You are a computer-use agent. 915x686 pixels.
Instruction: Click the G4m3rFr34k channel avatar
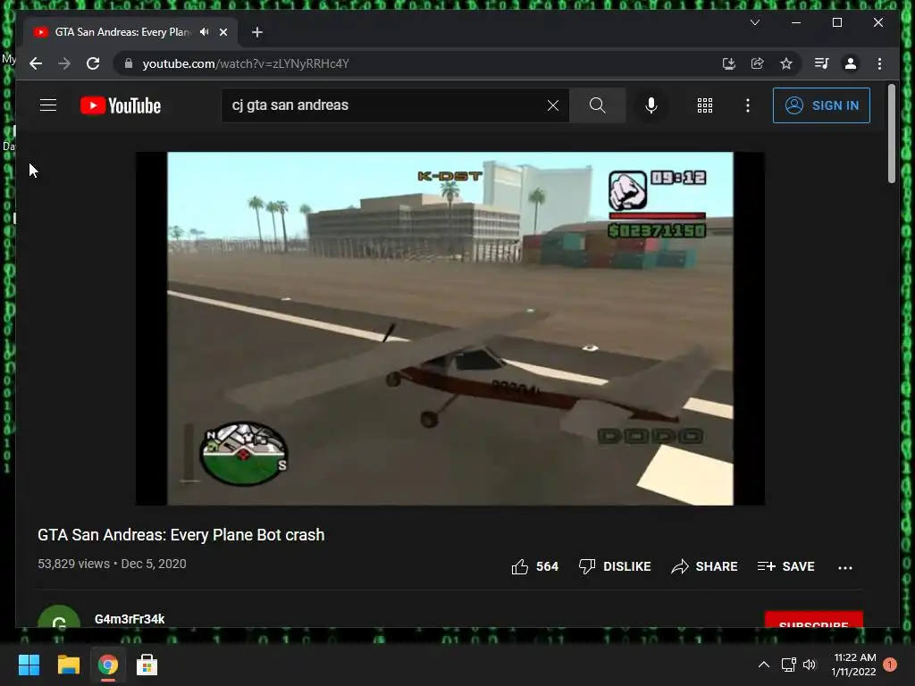tap(59, 617)
